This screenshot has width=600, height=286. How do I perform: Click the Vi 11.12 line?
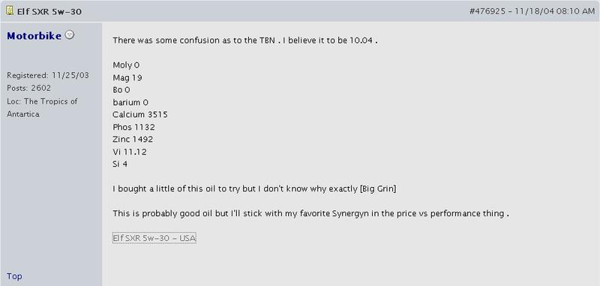point(129,152)
